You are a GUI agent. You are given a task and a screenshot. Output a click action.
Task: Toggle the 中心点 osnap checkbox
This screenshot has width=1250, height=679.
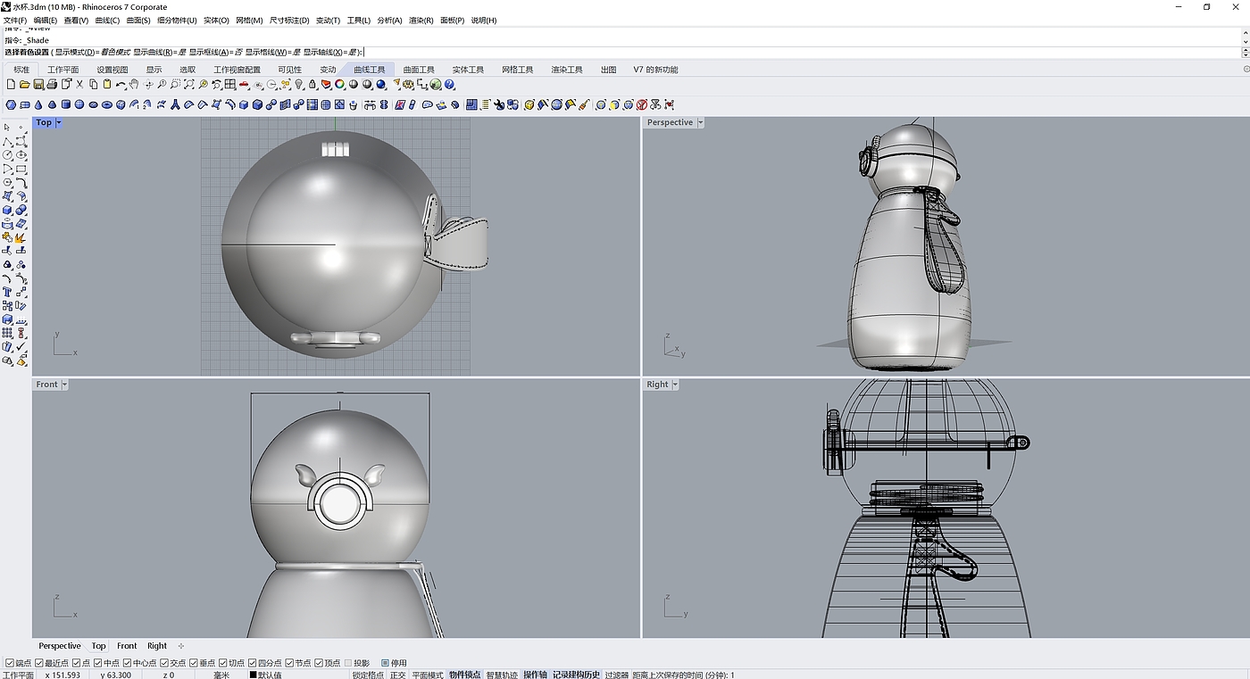coord(127,663)
